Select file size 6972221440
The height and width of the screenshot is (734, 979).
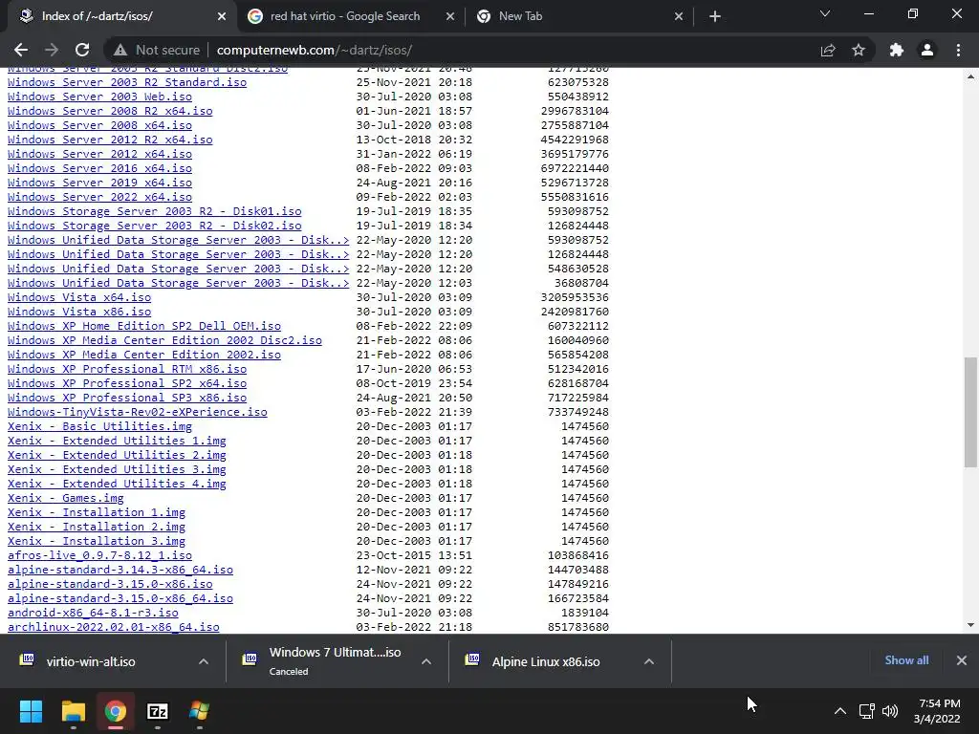pyautogui.click(x=575, y=168)
